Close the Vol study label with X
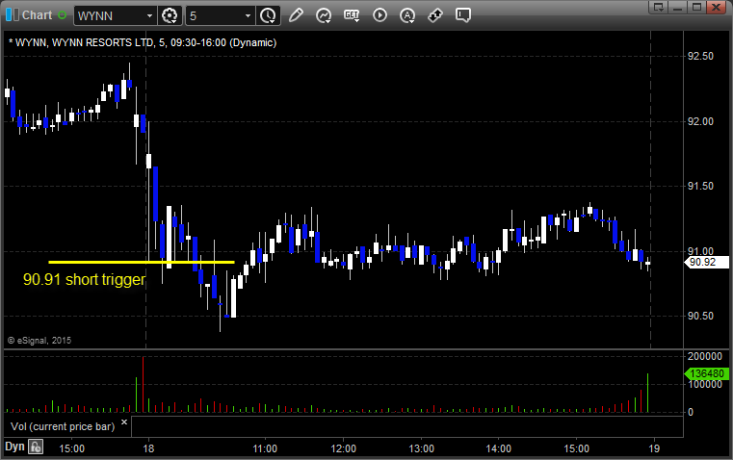The image size is (733, 460). point(124,422)
